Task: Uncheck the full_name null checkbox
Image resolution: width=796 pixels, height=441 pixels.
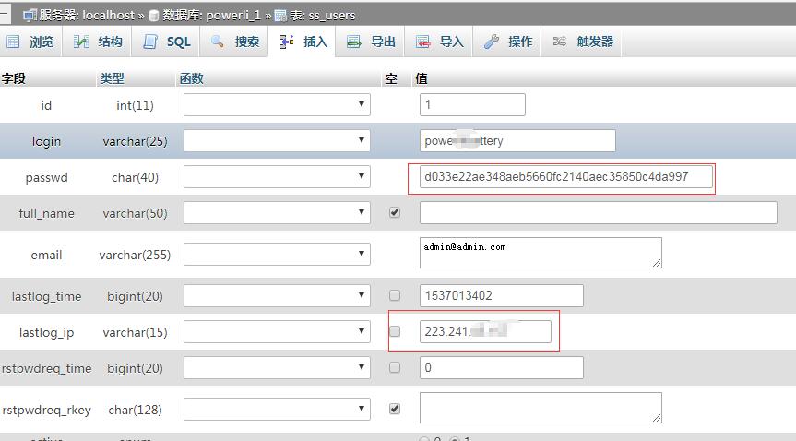Action: click(x=395, y=212)
